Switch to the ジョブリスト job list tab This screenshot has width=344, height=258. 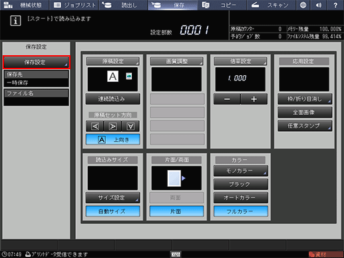click(x=74, y=5)
